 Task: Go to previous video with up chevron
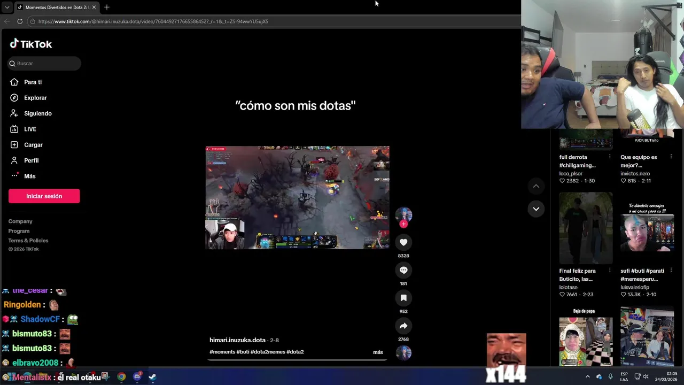[536, 186]
